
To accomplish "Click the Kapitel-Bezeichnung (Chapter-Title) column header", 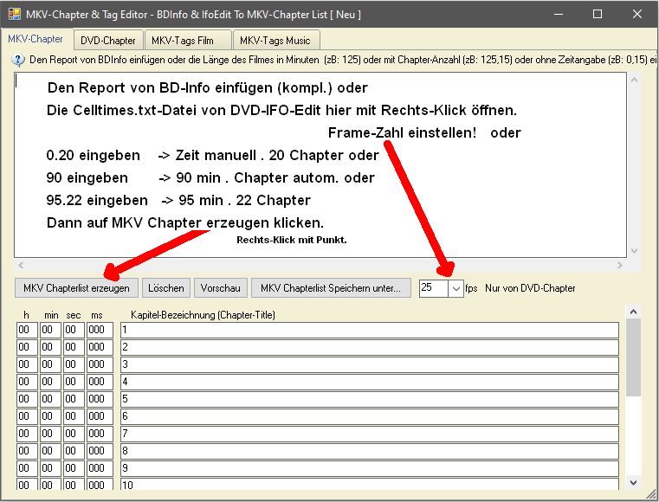I will [x=203, y=315].
